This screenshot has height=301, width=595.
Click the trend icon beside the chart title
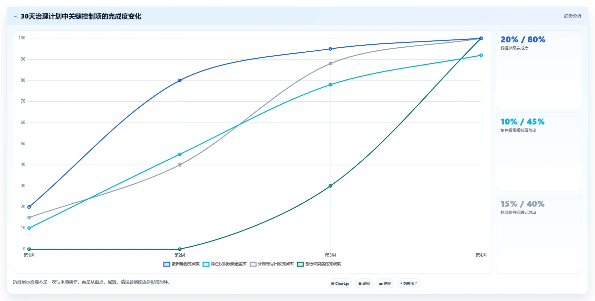click(16, 17)
